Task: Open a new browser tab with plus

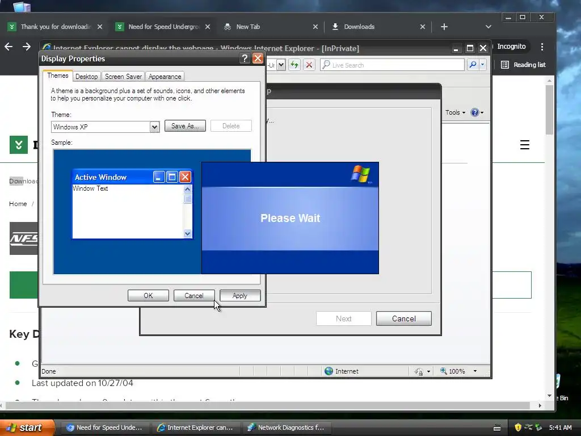Action: (444, 27)
